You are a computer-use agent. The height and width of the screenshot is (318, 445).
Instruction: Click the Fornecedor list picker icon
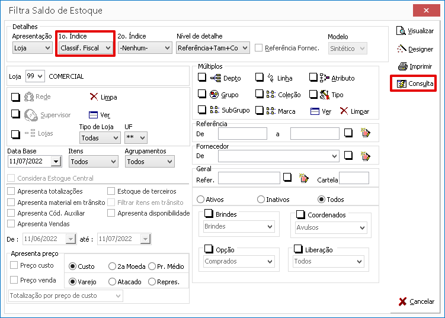[x=366, y=156]
